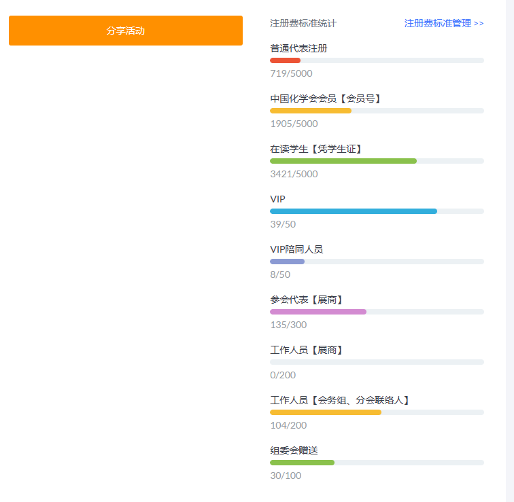Click the blue VIP progress bar

click(x=377, y=211)
